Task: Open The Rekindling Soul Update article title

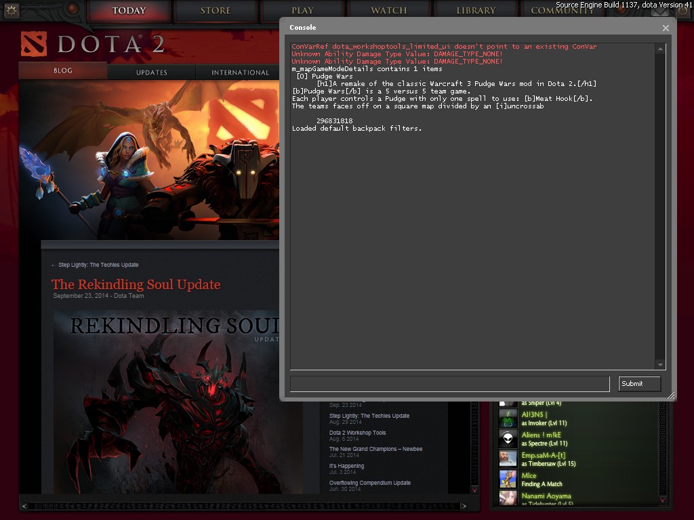Action: 136,284
